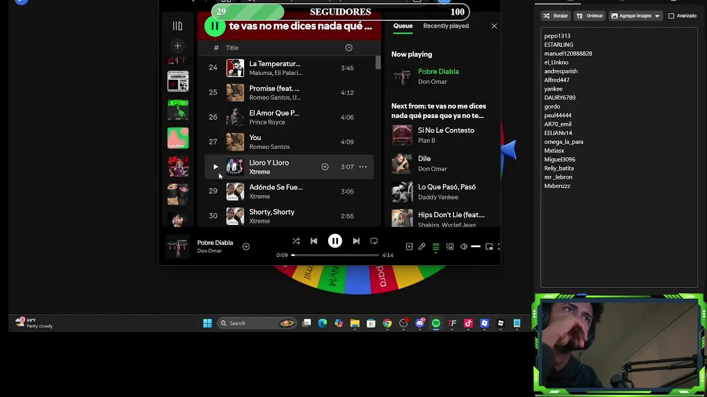Open Google Chrome from taskbar
Viewport: 707px width, 397px height.
[387, 323]
